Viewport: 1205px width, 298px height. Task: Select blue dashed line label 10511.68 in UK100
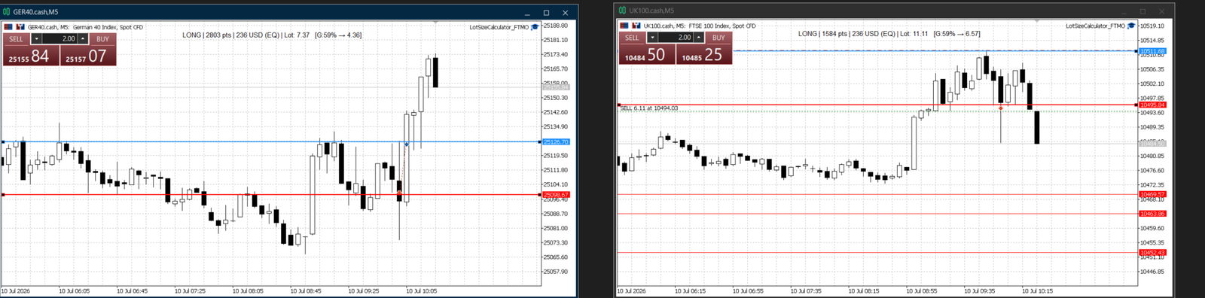[1152, 51]
